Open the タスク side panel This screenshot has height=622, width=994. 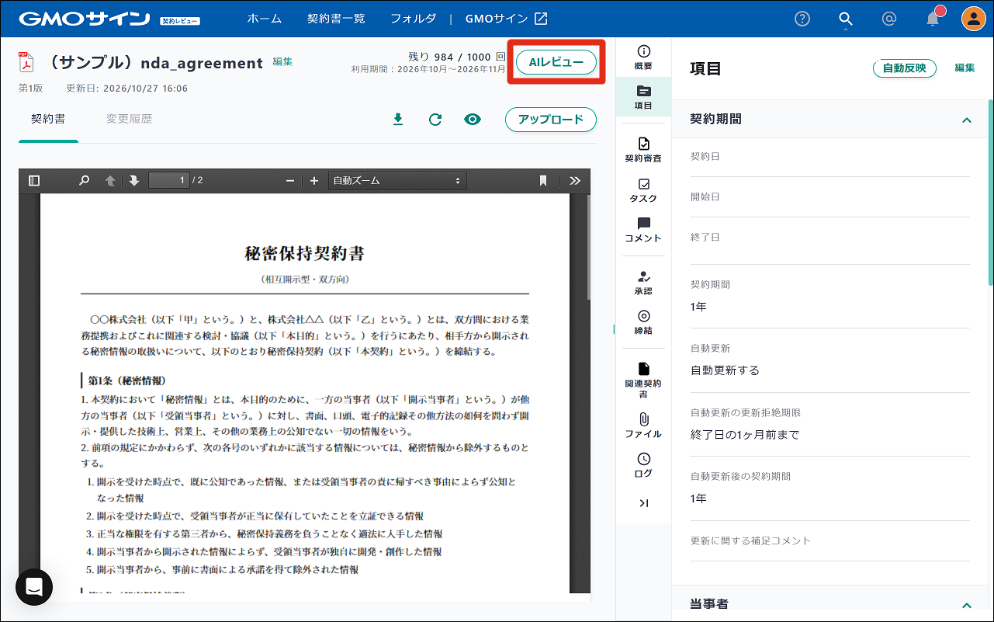pyautogui.click(x=643, y=190)
